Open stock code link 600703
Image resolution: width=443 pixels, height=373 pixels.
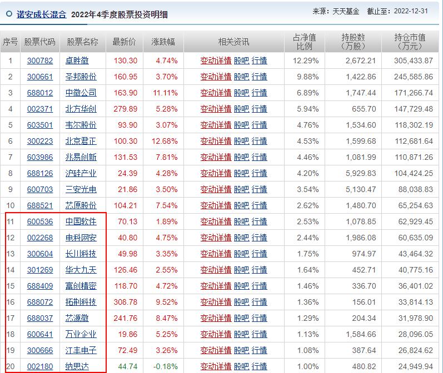click(x=40, y=189)
